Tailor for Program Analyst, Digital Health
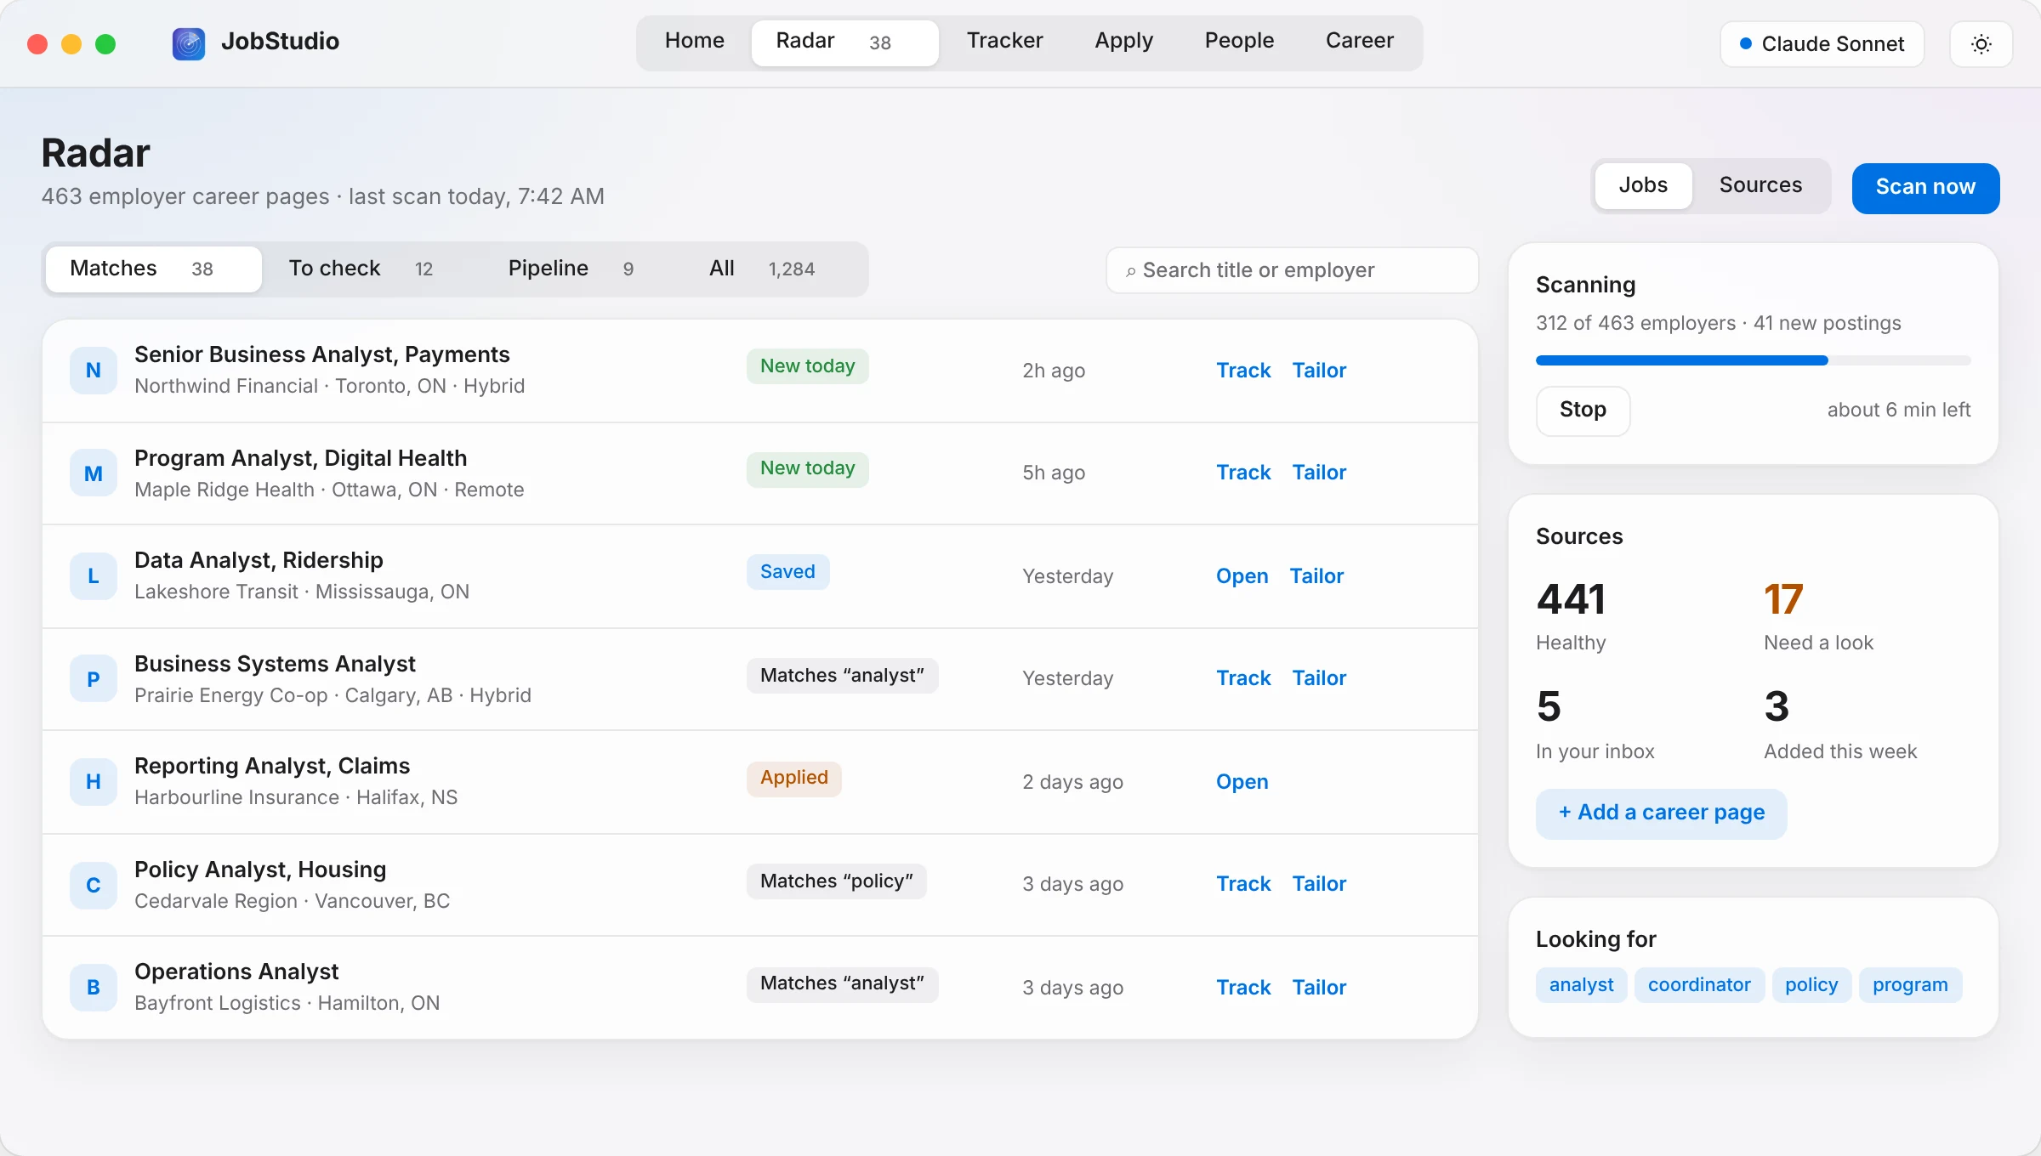2041x1156 pixels. (x=1319, y=473)
